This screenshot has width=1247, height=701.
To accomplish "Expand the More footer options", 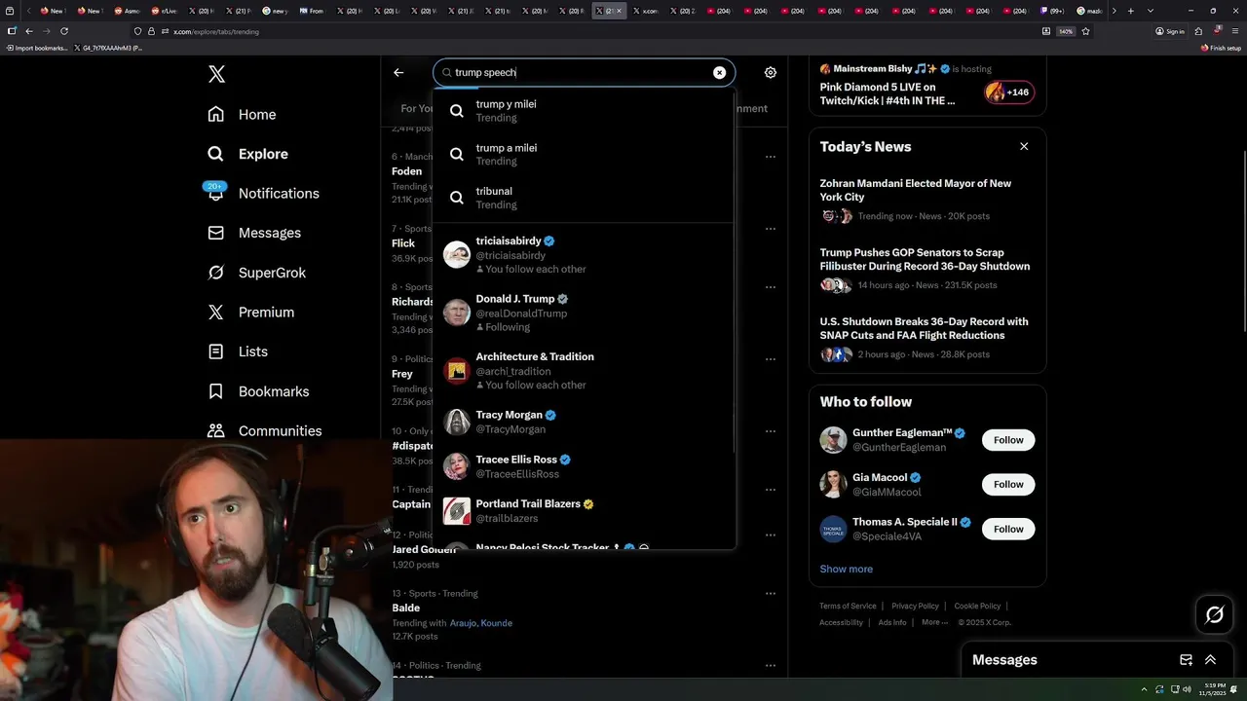I will tap(934, 622).
